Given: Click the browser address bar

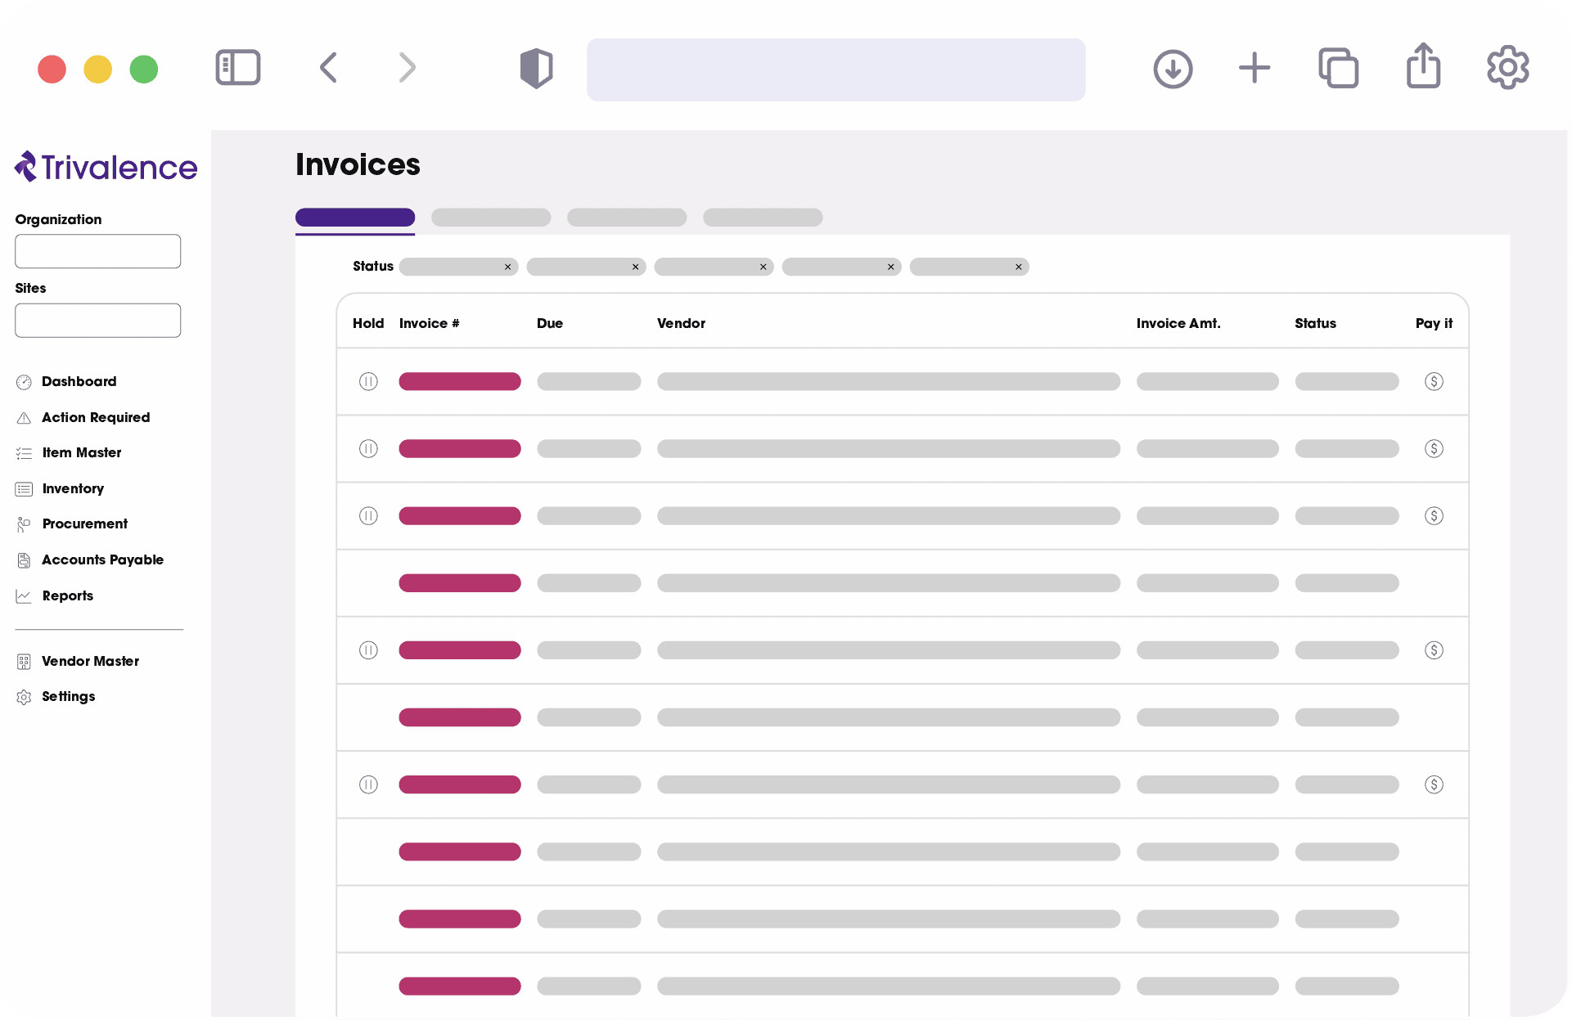Looking at the screenshot, I should [836, 69].
